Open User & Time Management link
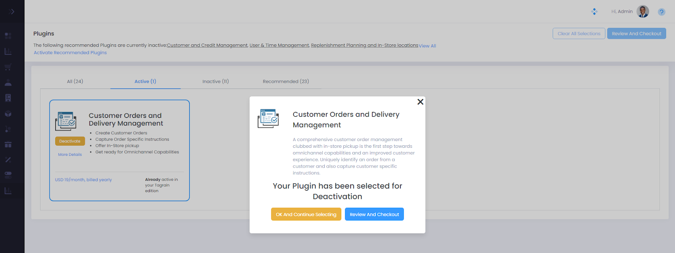Screen dimensions: 675x253 [279, 45]
